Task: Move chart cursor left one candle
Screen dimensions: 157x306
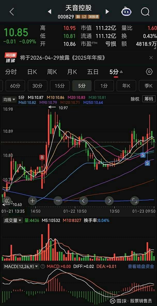Action: (83, 201)
